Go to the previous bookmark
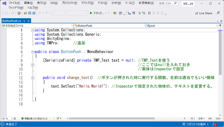This screenshot has height=127, width=224. point(154,13)
